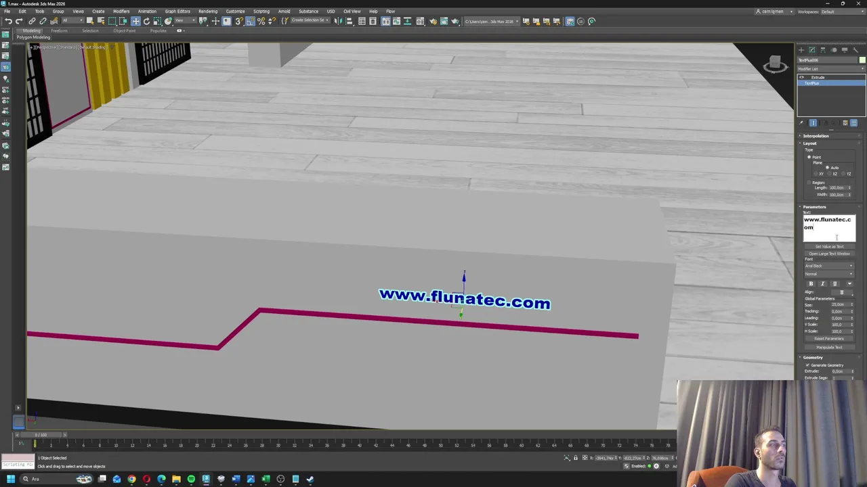Toggle Generate Geometry checkbox
Viewport: 867px width, 487px height.
807,365
